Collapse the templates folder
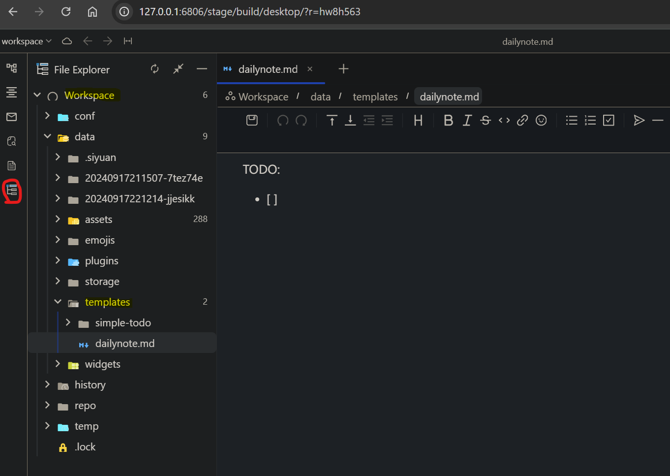The width and height of the screenshot is (670, 476). coord(58,302)
